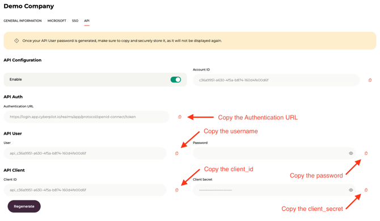Click the API Auth heading

point(13,97)
